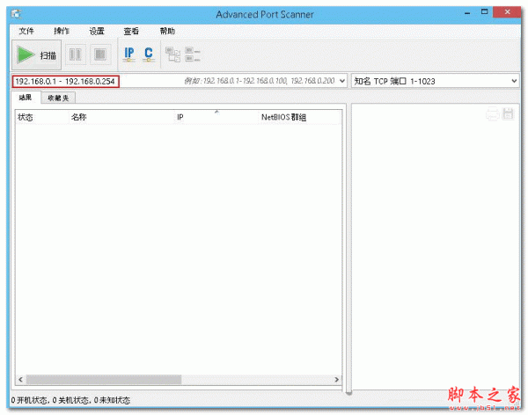The height and width of the screenshot is (415, 528).
Task: Click the blue C class subnet icon
Action: [x=149, y=55]
